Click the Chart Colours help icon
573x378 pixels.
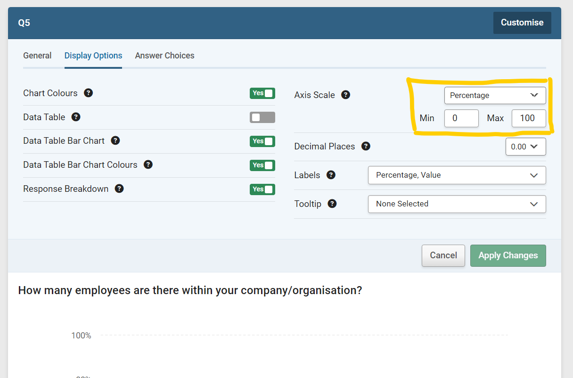click(x=88, y=93)
